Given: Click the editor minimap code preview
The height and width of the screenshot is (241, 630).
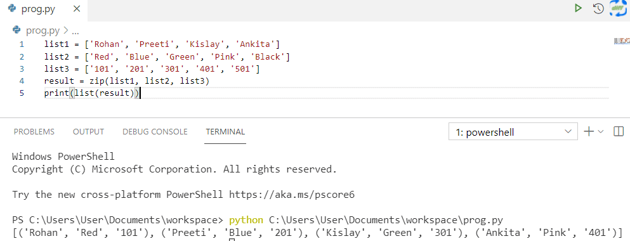Looking at the screenshot, I should pos(622,41).
